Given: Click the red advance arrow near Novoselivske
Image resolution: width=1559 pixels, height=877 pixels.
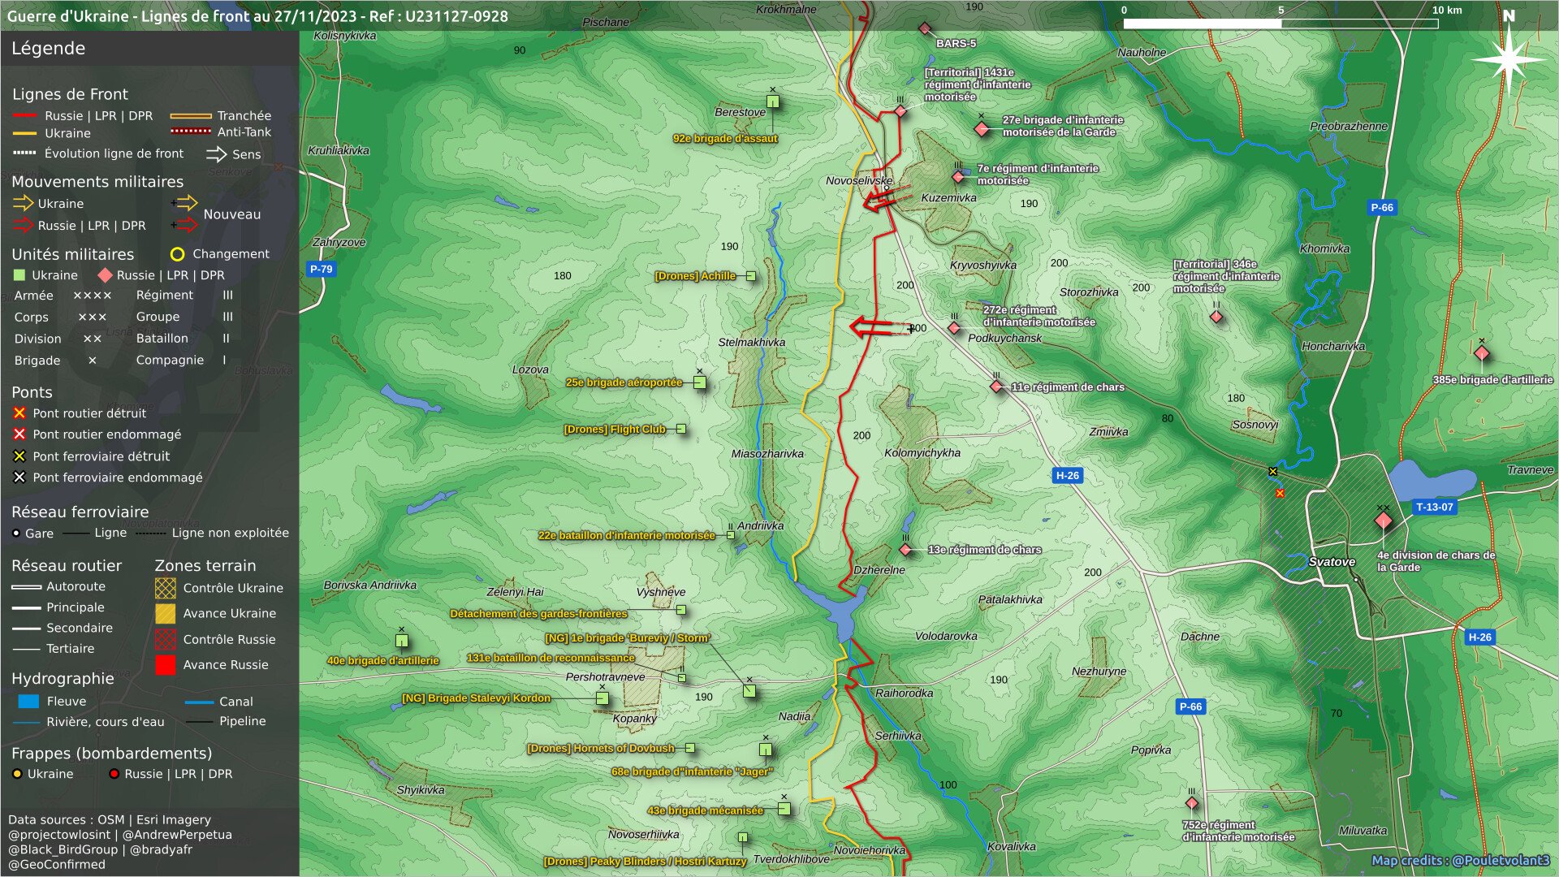Looking at the screenshot, I should (885, 199).
